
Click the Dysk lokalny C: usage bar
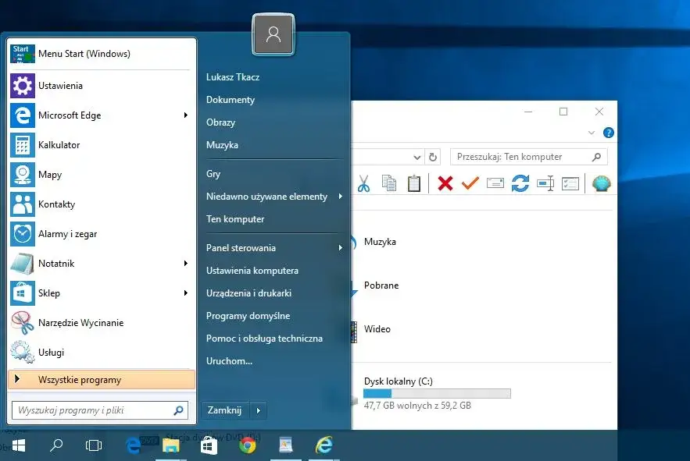click(x=438, y=392)
